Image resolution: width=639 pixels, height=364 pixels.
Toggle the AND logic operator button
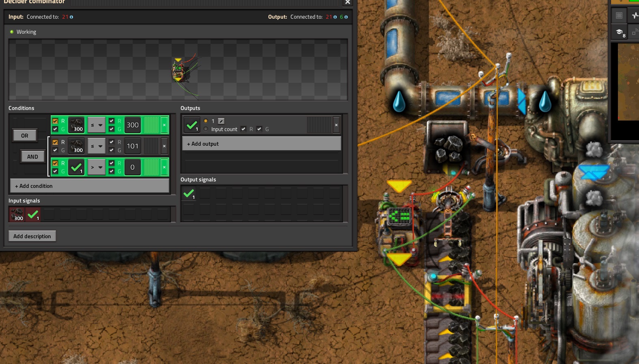[x=32, y=157]
